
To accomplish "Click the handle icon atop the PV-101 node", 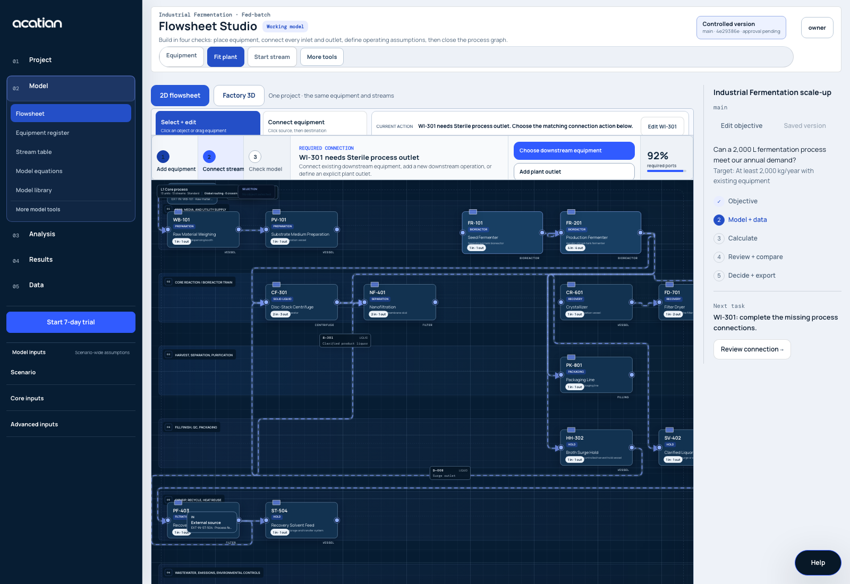I will click(x=276, y=212).
